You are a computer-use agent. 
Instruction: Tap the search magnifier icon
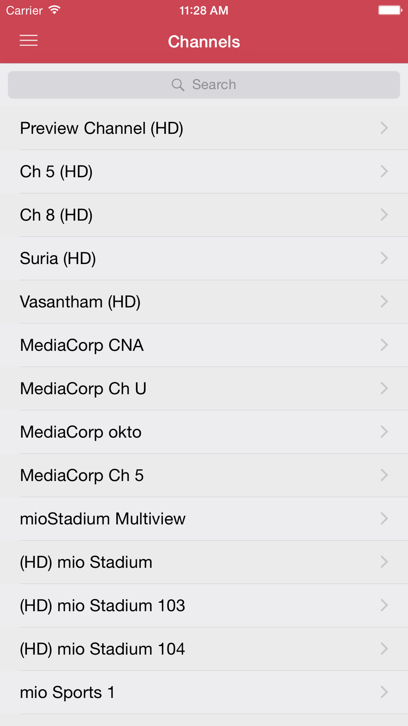[178, 85]
